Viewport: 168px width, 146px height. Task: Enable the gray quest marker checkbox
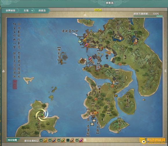pos(68,140)
